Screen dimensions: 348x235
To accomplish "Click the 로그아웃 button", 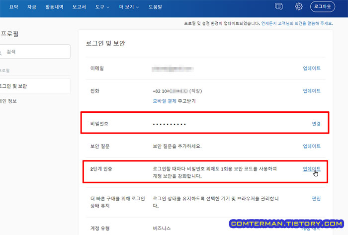I will click(323, 6).
